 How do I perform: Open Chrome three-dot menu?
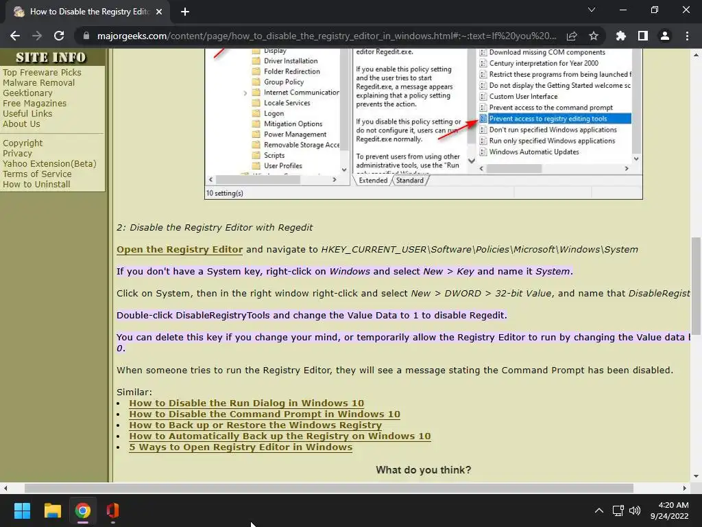click(x=687, y=36)
